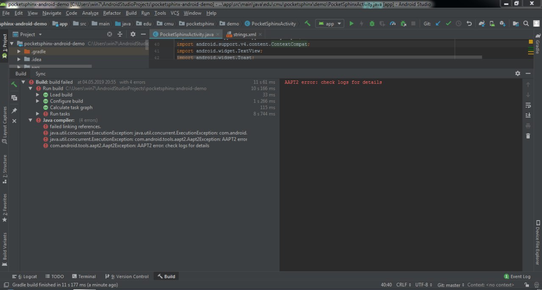Toggle the 1: Project side tool window
542x290 pixels.
pyautogui.click(x=5, y=46)
